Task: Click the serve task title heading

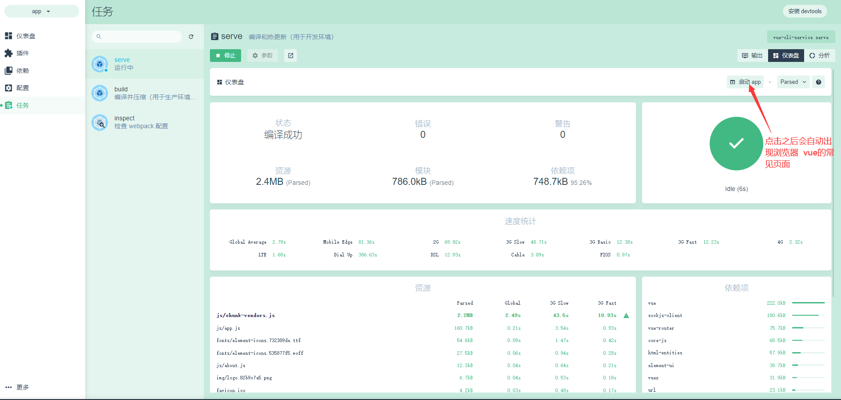Action: pyautogui.click(x=231, y=36)
